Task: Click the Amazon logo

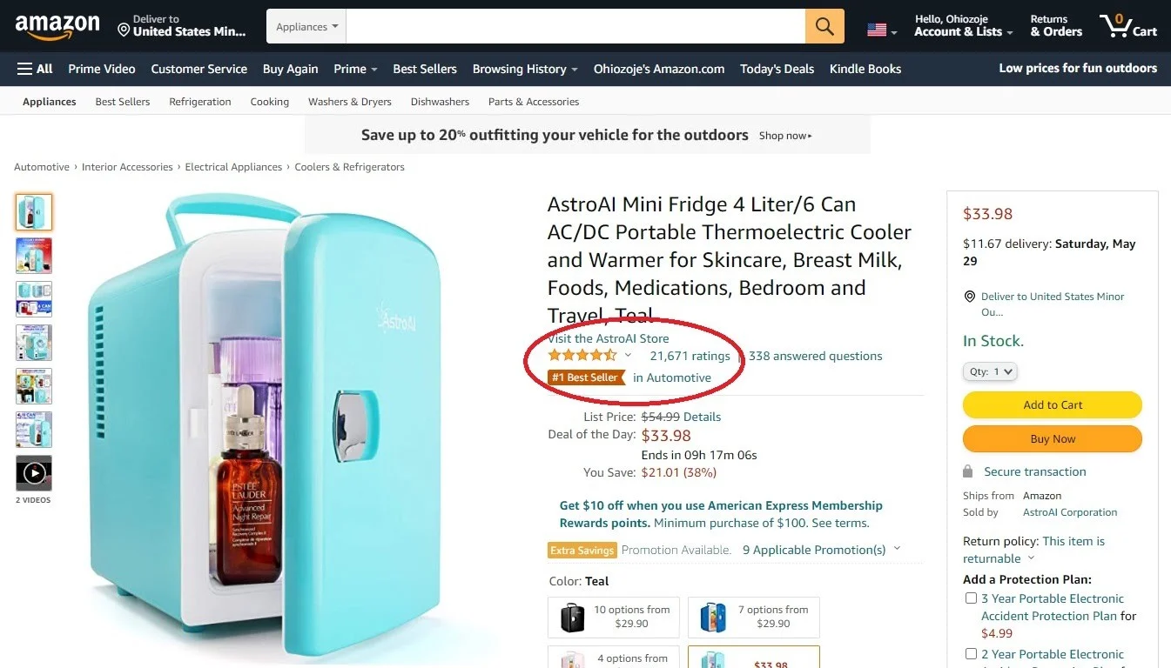Action: (57, 27)
